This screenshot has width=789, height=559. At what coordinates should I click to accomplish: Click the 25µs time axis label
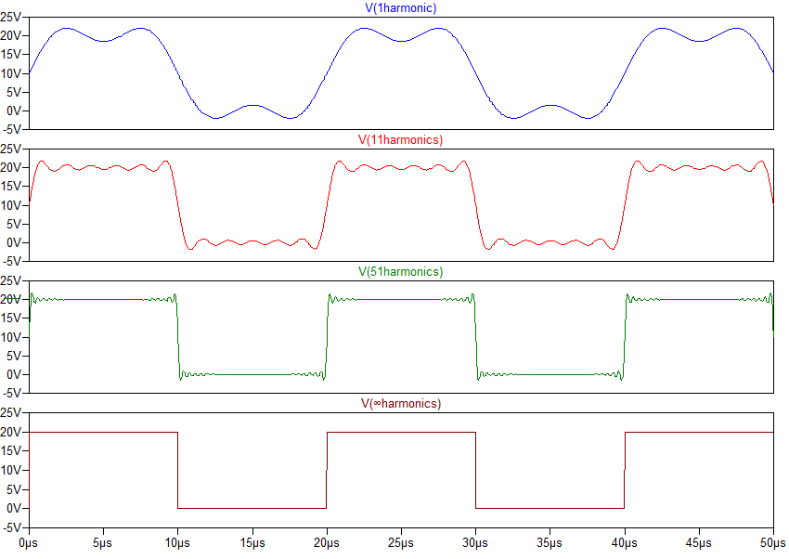pos(400,539)
